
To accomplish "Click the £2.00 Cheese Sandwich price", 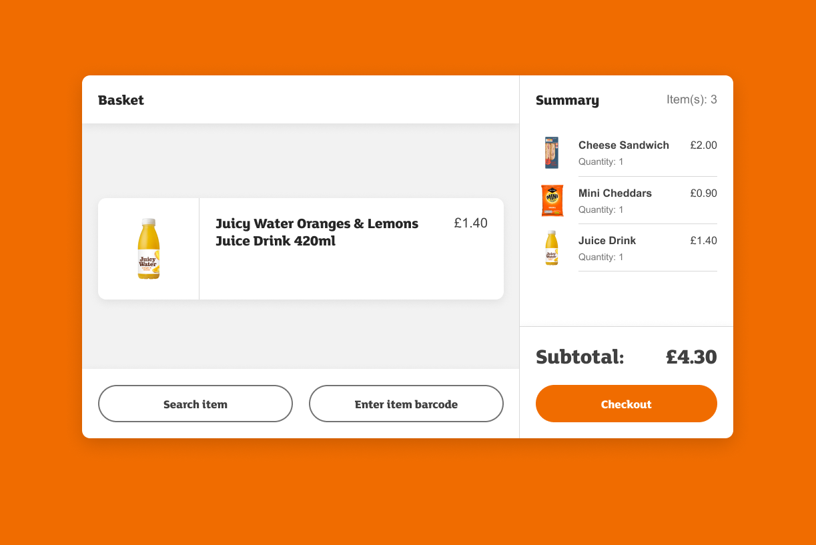I will pyautogui.click(x=704, y=145).
